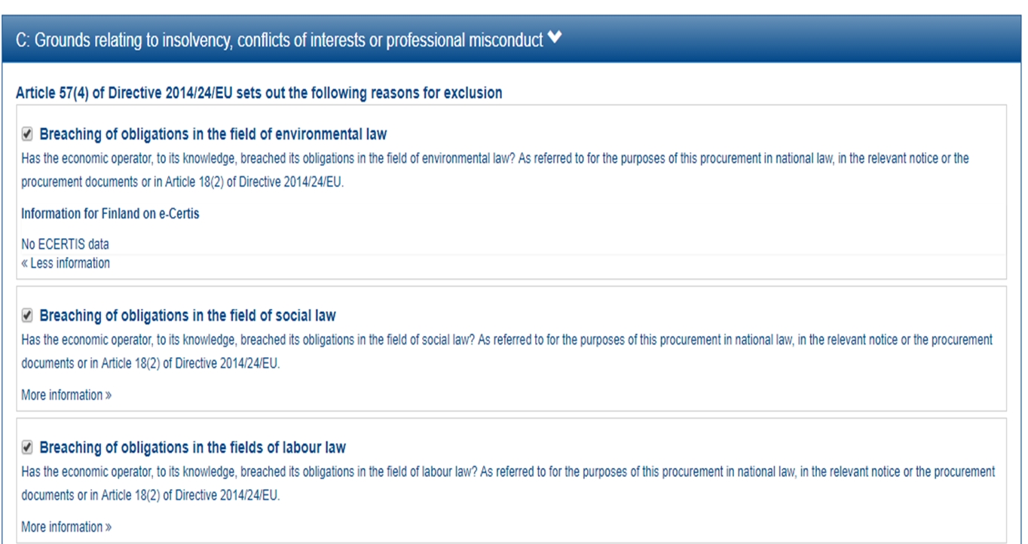Click the « arrow before Less information
The height and width of the screenshot is (544, 1028).
pyautogui.click(x=25, y=263)
